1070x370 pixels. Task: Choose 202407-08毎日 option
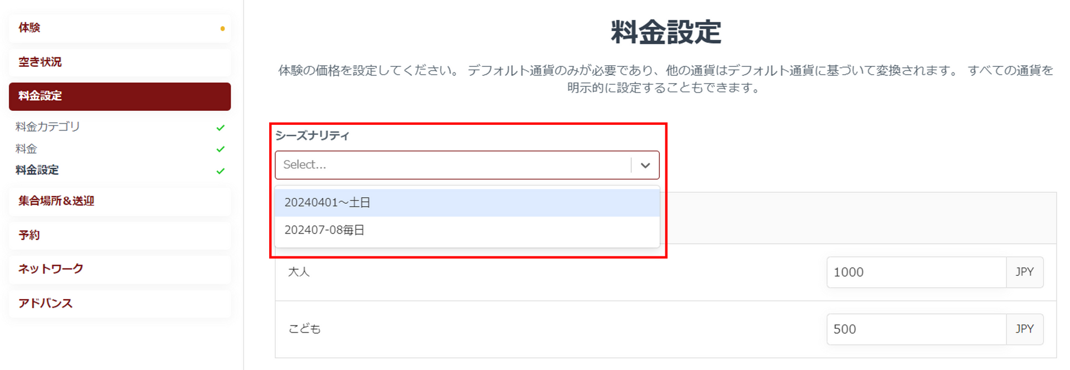(467, 230)
